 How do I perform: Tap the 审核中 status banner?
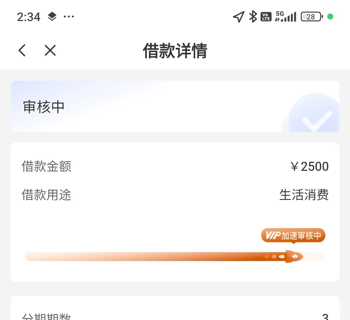tap(44, 107)
